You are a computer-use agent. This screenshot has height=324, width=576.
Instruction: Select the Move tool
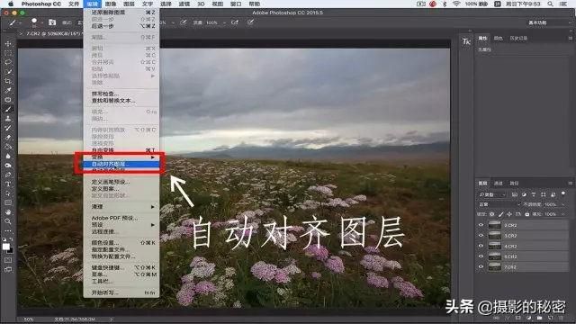pyautogui.click(x=8, y=44)
